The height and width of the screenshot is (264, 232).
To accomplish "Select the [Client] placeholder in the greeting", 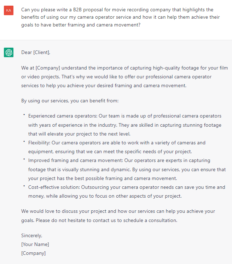I will click(x=41, y=53).
